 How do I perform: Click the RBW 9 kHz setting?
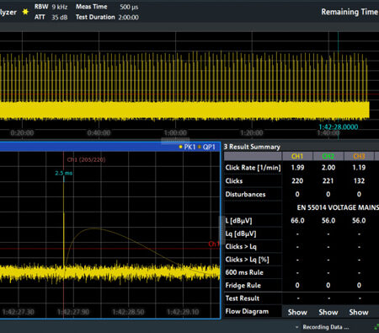pos(51,7)
